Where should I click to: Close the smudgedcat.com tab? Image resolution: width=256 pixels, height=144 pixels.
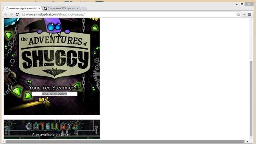39,8
